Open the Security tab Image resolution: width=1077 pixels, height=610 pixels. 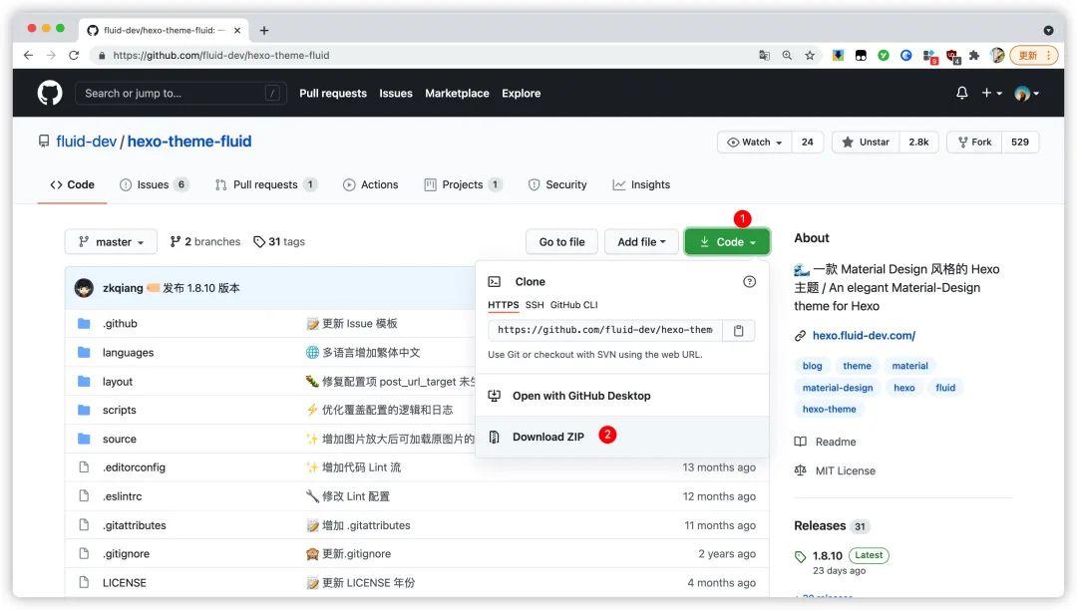(x=557, y=184)
